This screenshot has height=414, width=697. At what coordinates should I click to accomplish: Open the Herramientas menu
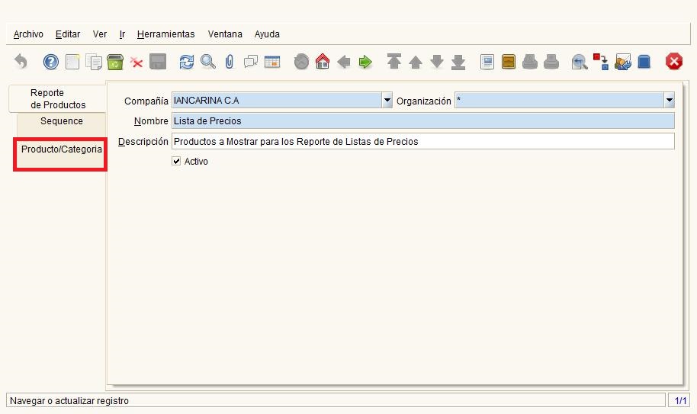pos(165,34)
